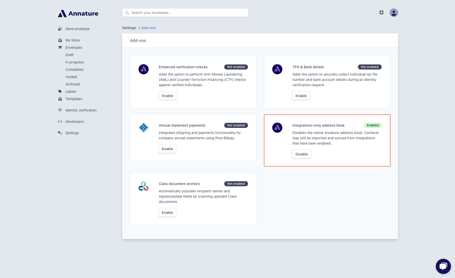Screen dimensions: 455x278
Task: Click Not enabled badge on TFN & Bank
Action: pos(370,67)
